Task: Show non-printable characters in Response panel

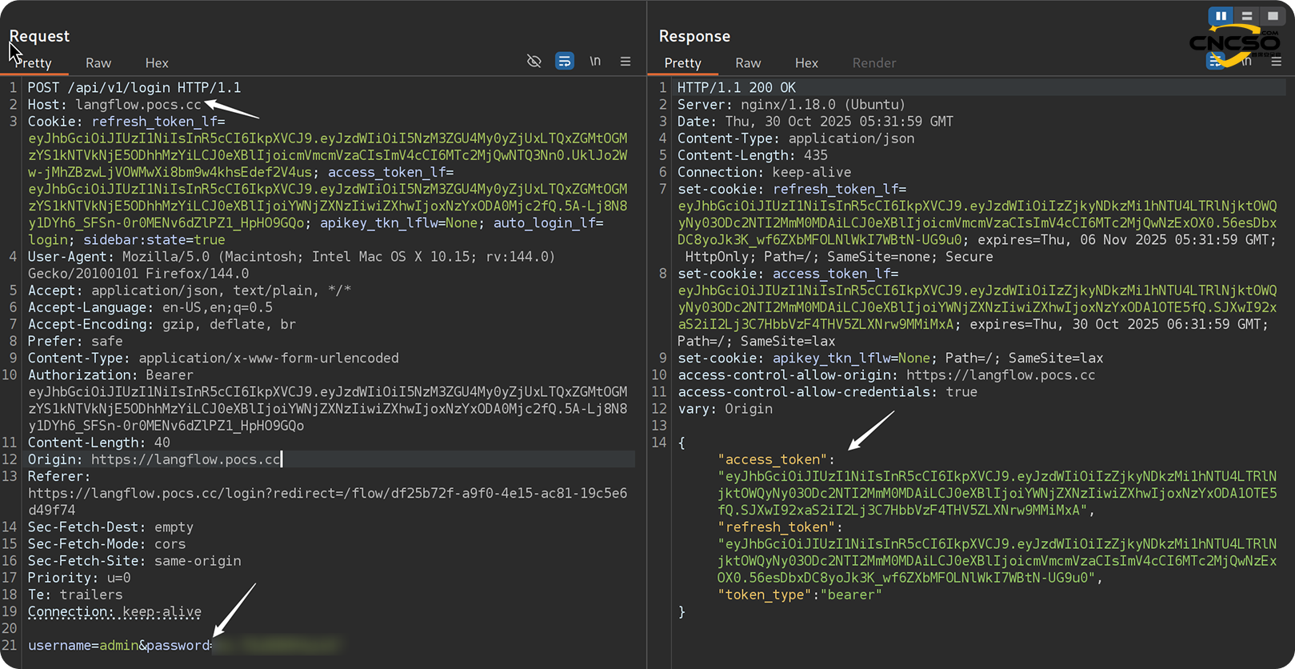Action: pos(1246,62)
